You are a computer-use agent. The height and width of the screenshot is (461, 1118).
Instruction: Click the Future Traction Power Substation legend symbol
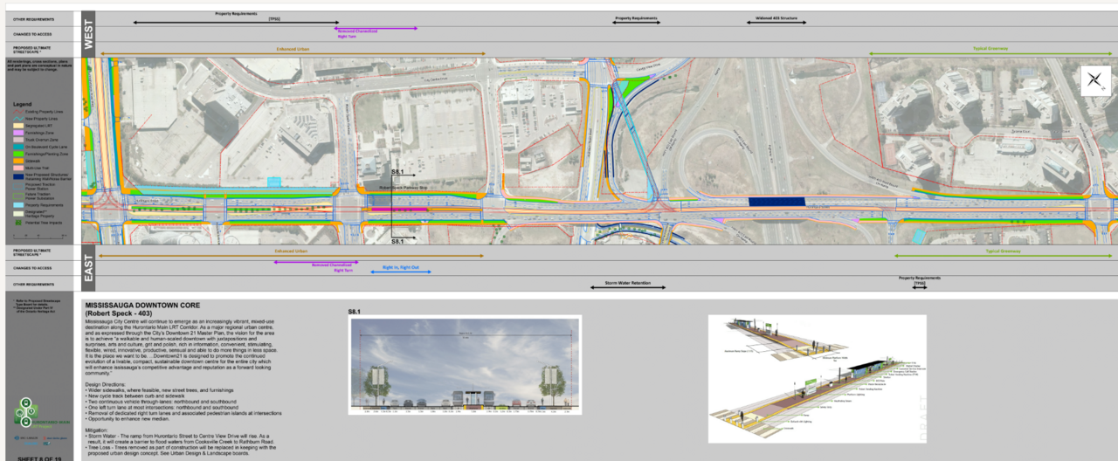click(17, 197)
